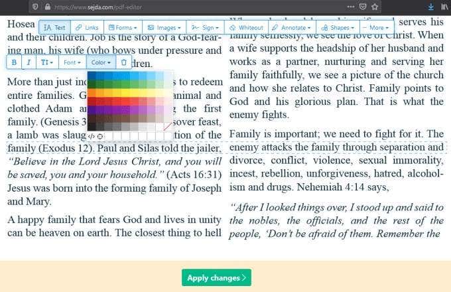Image resolution: width=451 pixels, height=292 pixels.
Task: Click the shield tracking protection icon
Action: 35,7
